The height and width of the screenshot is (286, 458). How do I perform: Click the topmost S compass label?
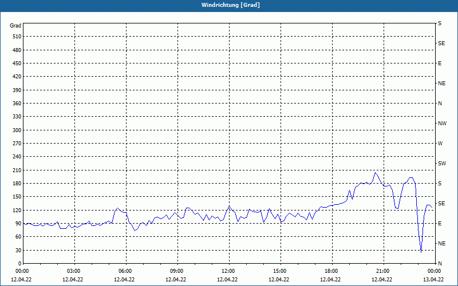440,23
